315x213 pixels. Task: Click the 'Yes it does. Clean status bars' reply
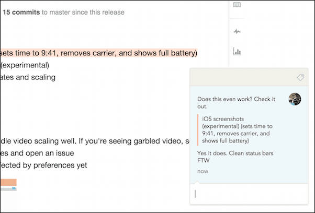point(235,157)
